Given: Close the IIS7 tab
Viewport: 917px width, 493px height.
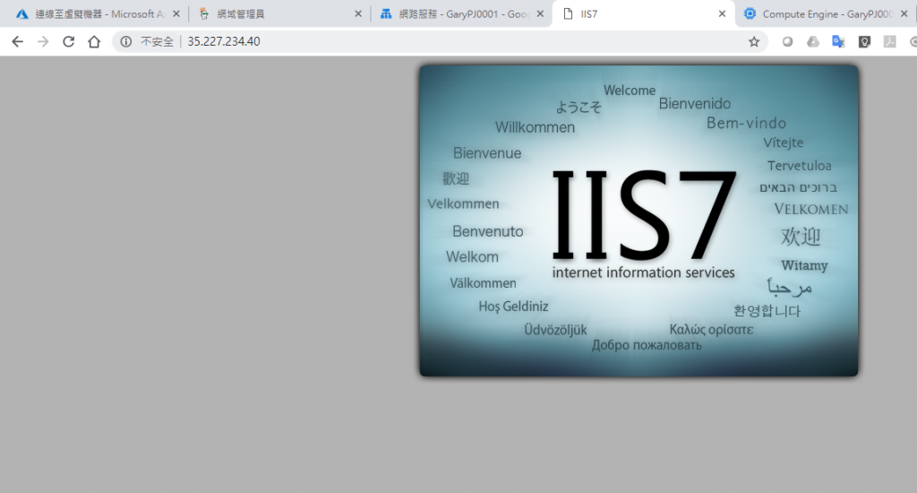Looking at the screenshot, I should 723,14.
